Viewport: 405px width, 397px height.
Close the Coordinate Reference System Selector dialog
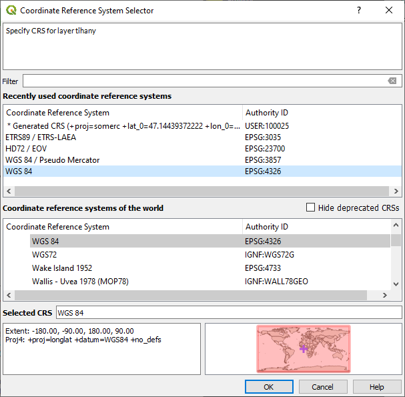(x=389, y=10)
